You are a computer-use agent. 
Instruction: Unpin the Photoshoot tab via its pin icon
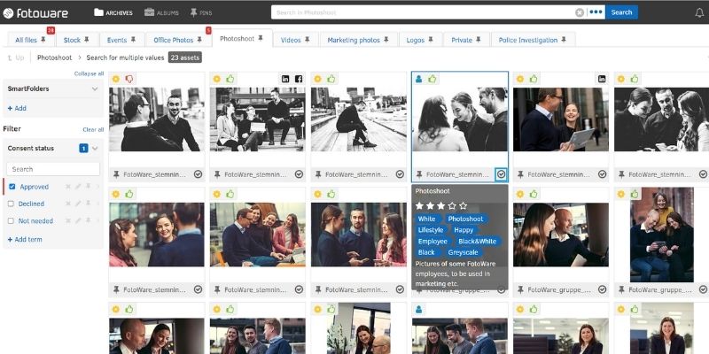tap(261, 38)
